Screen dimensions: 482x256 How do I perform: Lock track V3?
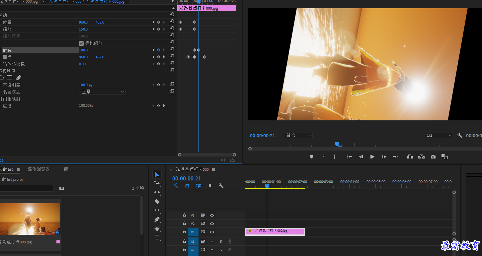coord(185,215)
